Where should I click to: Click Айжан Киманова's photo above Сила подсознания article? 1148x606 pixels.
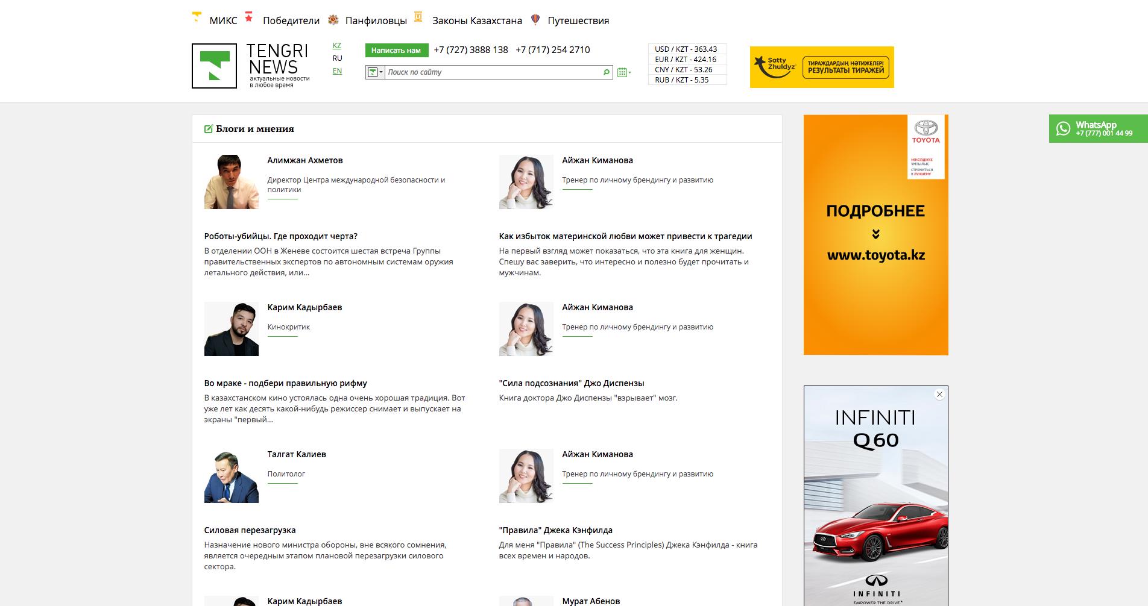point(526,329)
